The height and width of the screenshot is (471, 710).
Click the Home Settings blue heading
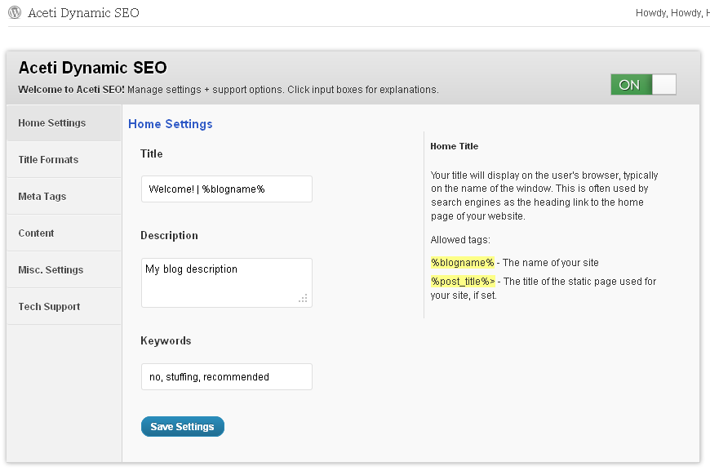pyautogui.click(x=171, y=123)
